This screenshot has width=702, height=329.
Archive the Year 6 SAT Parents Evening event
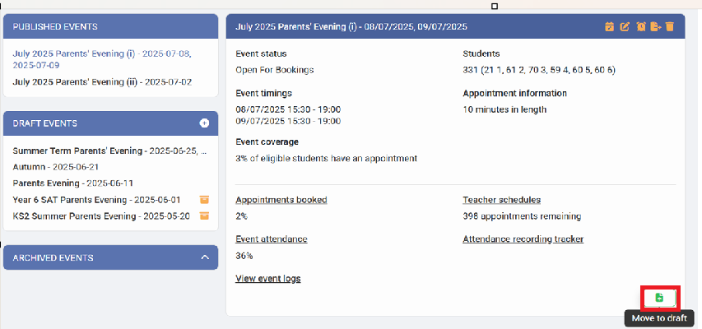tap(204, 200)
